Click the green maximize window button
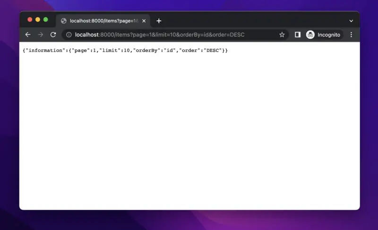Viewport: 378px width, 230px height. click(x=45, y=19)
